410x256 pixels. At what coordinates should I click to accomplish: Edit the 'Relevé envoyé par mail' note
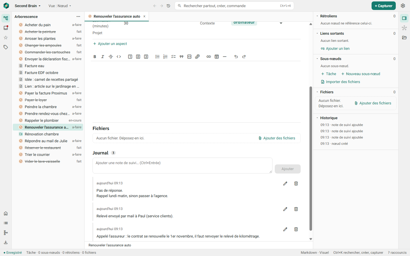tap(285, 209)
